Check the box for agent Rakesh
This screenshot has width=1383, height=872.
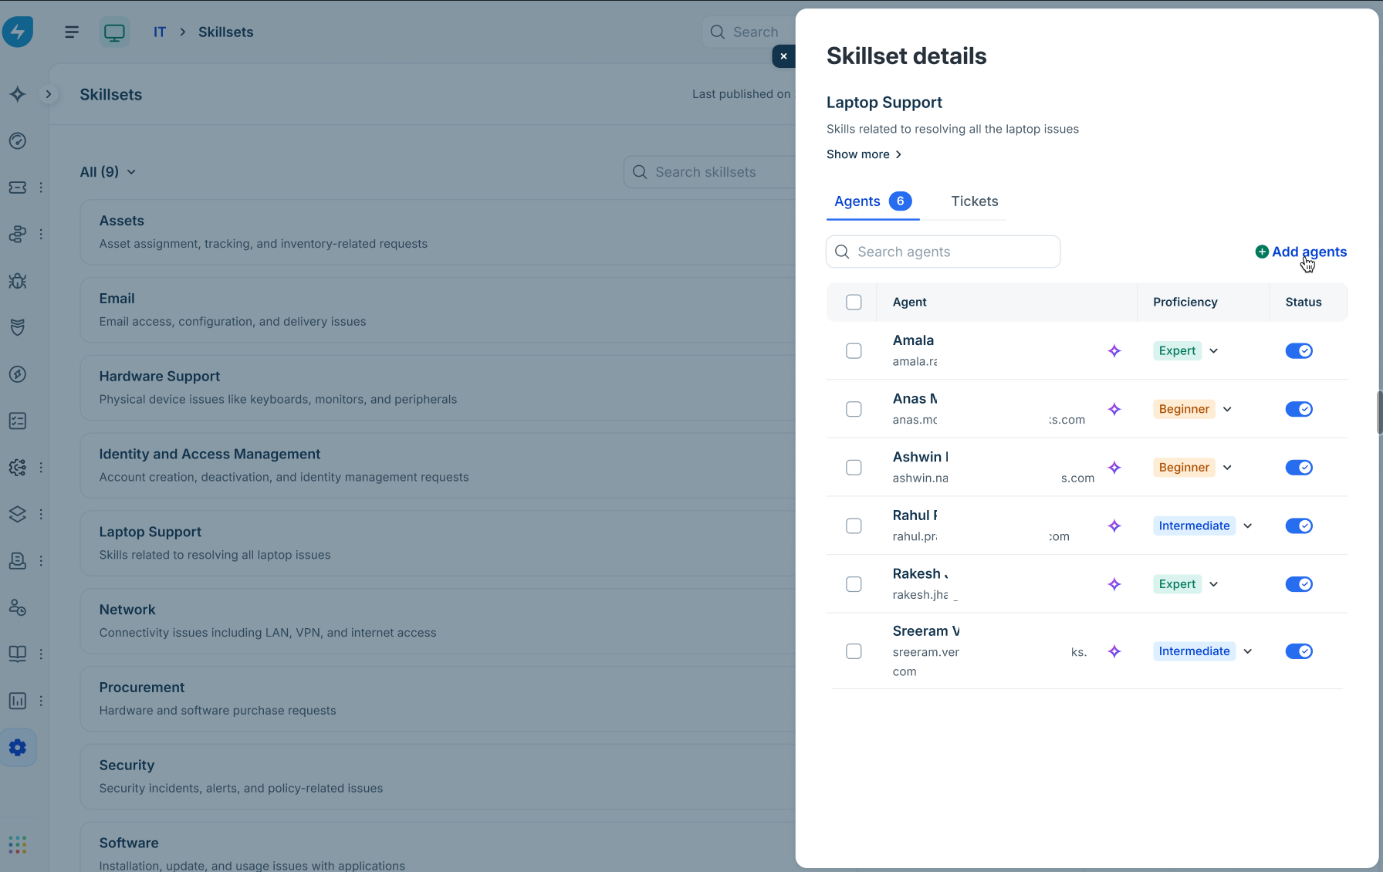click(854, 584)
